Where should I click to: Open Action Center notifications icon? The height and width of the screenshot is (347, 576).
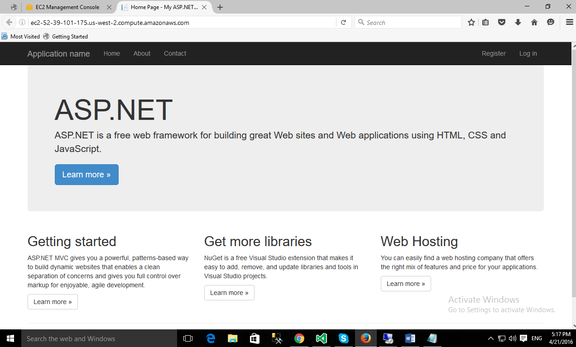pos(523,338)
